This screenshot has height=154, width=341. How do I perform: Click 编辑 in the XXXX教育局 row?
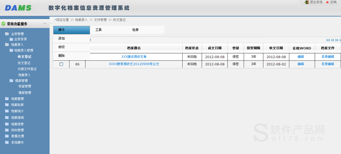[300, 64]
